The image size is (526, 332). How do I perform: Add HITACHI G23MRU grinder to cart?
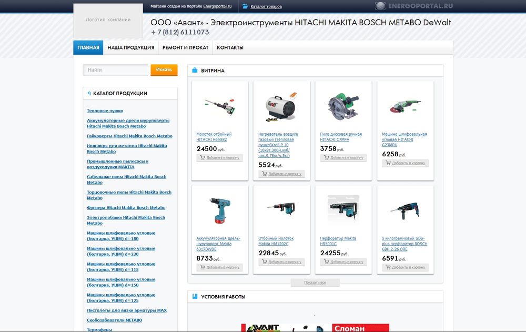405,163
